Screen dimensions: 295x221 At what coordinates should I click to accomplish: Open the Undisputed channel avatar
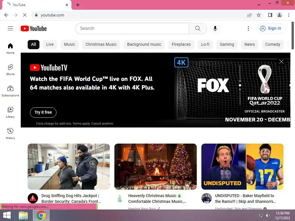[207, 198]
